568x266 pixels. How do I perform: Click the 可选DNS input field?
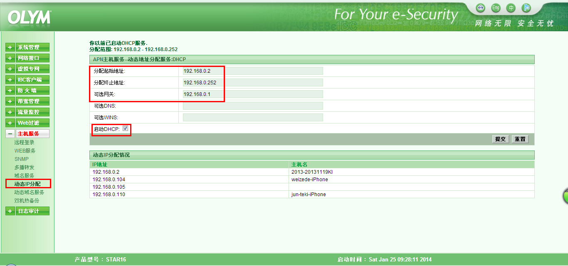[x=253, y=106]
